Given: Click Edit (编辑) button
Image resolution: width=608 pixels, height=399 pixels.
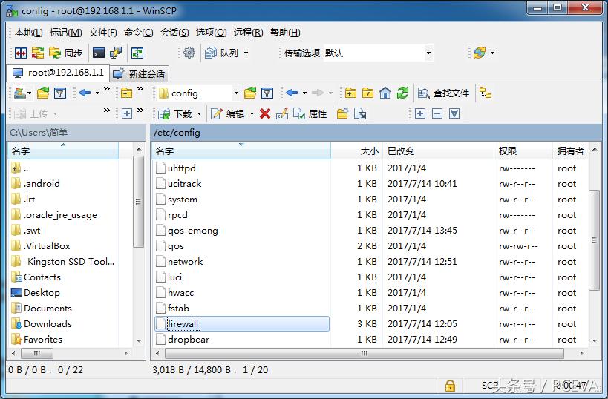Looking at the screenshot, I should 228,113.
